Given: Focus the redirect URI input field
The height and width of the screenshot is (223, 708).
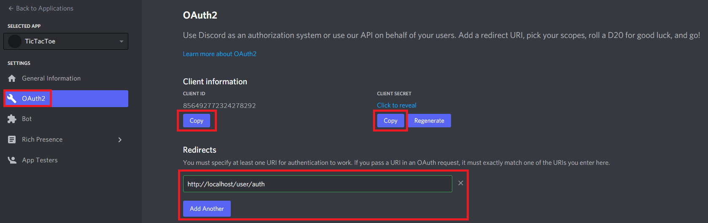Looking at the screenshot, I should tap(317, 184).
